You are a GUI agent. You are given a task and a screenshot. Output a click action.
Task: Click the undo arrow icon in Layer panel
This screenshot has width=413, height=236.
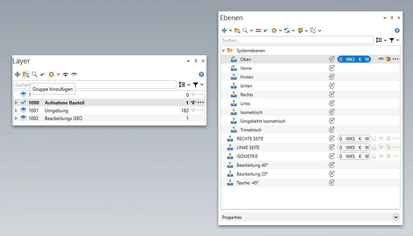coord(43,74)
